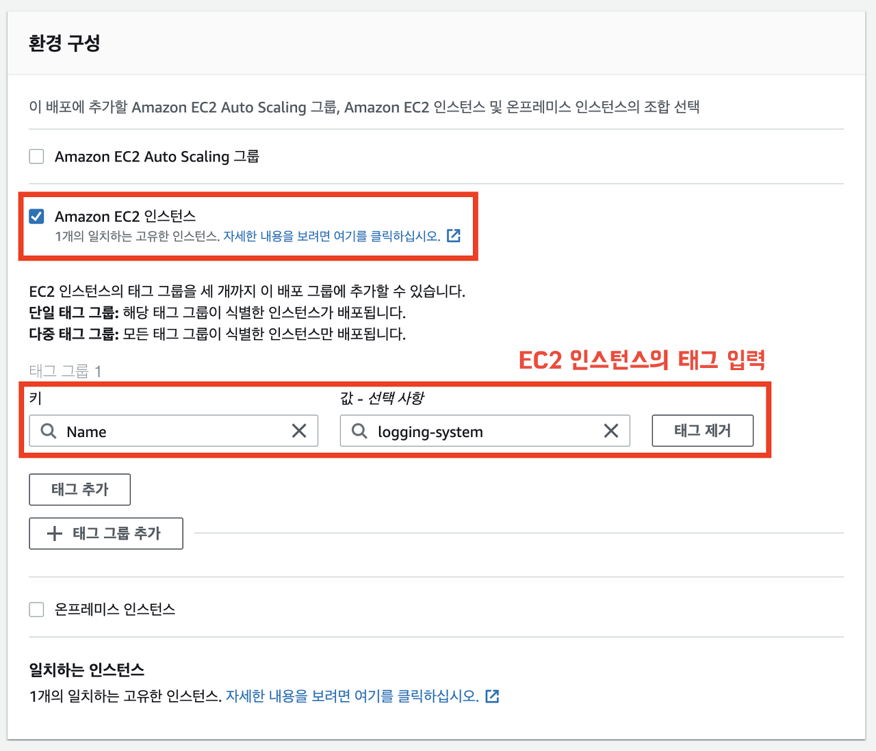Click the external link icon after the top details link
This screenshot has height=751, width=876.
coord(454,235)
